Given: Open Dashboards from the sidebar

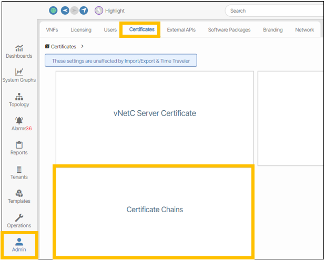Looking at the screenshot, I should [19, 51].
